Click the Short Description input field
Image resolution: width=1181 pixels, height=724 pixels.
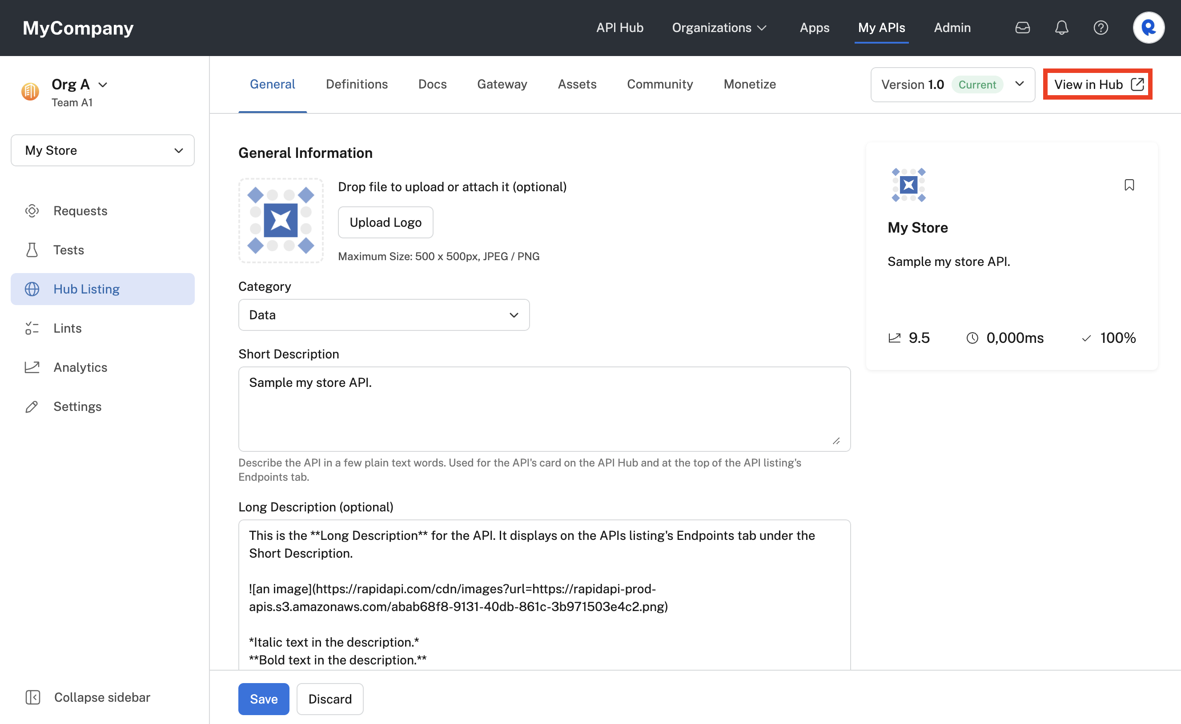544,408
